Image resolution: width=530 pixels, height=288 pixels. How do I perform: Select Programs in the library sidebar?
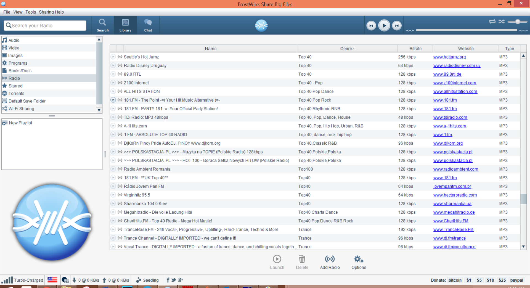[49, 63]
